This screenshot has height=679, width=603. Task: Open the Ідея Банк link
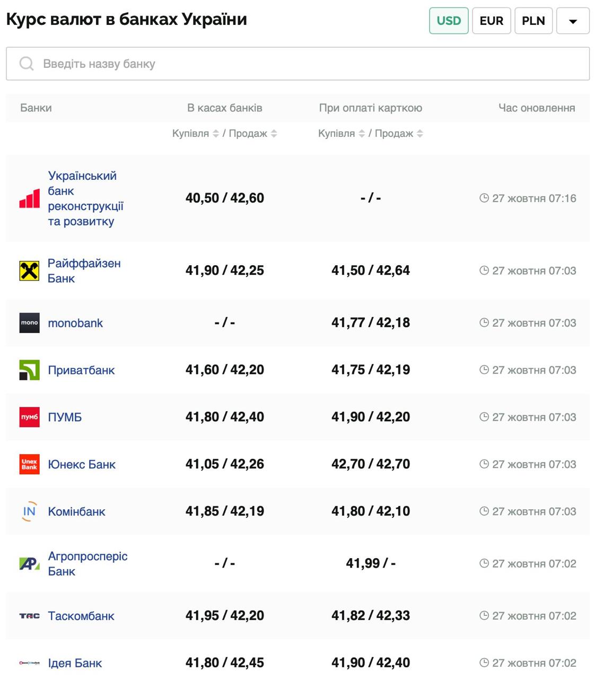[75, 663]
